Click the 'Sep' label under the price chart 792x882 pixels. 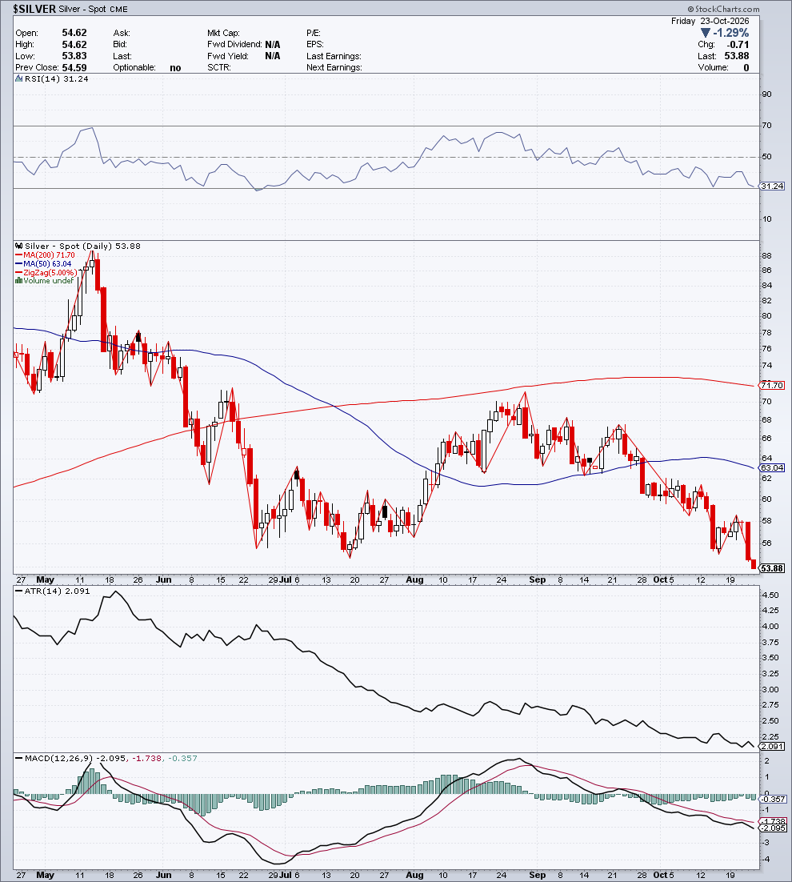click(x=538, y=580)
